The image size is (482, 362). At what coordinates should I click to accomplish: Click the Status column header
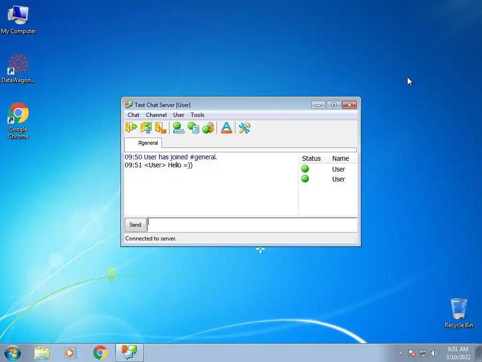[x=313, y=158]
